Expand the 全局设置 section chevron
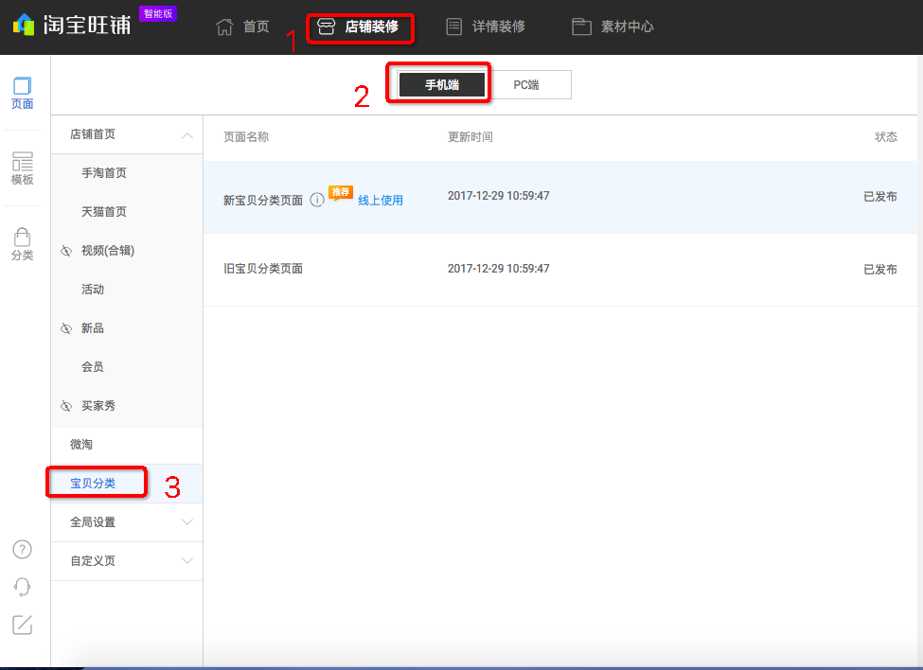Screen dimensions: 923x670 187,521
